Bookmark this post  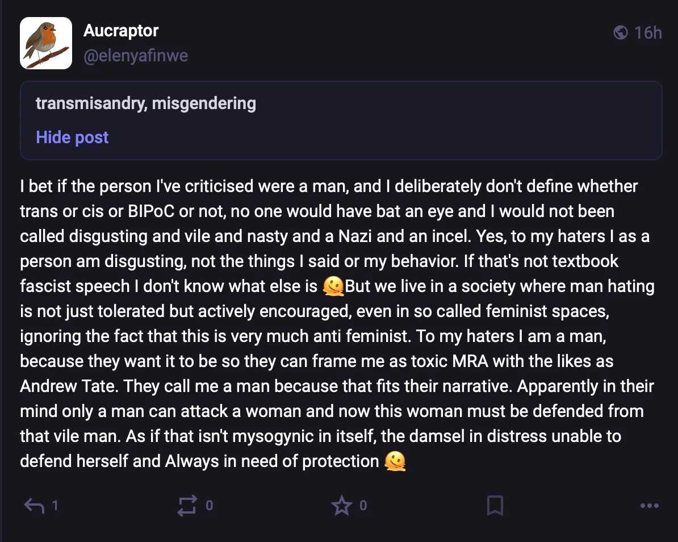(x=495, y=505)
